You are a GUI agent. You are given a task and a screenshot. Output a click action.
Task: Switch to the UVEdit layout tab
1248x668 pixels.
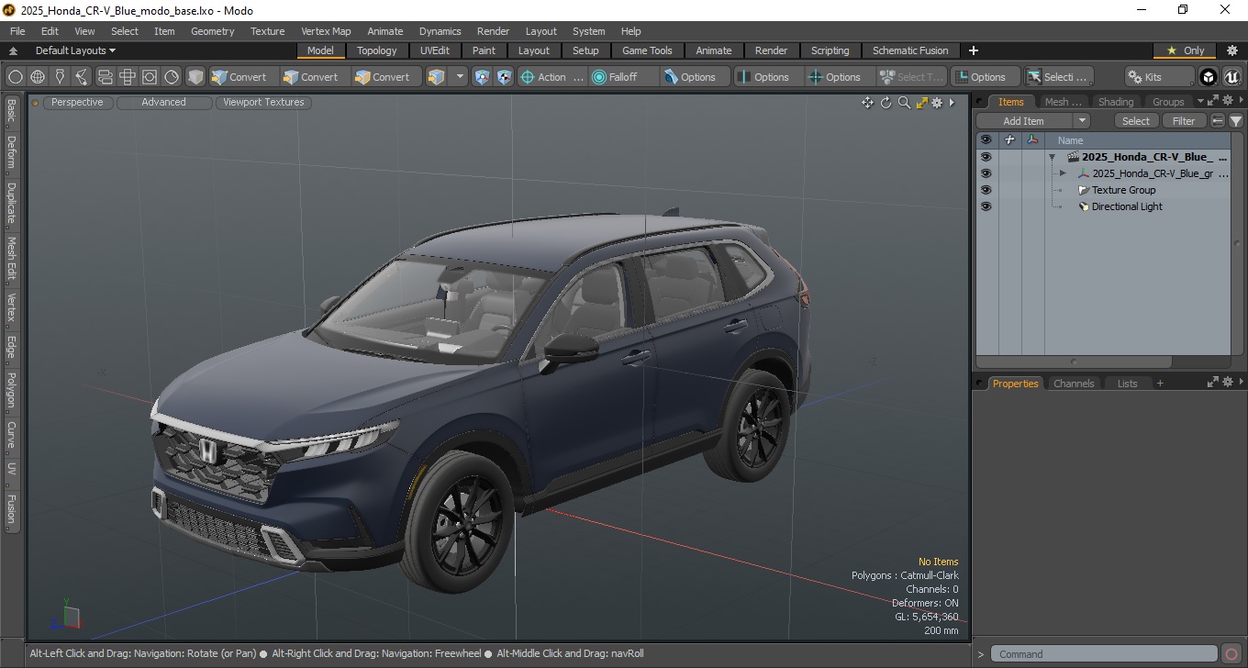pos(435,50)
